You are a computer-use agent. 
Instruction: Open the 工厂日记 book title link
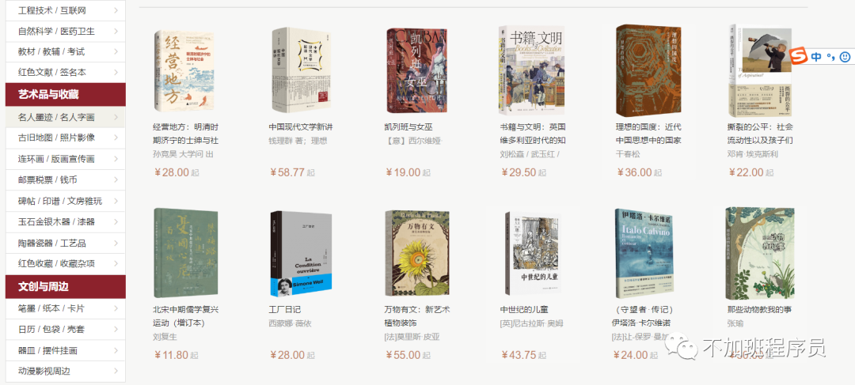point(285,309)
